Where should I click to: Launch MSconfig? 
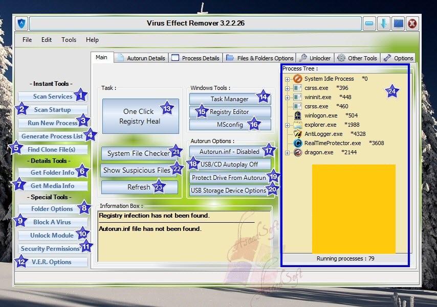coord(230,125)
